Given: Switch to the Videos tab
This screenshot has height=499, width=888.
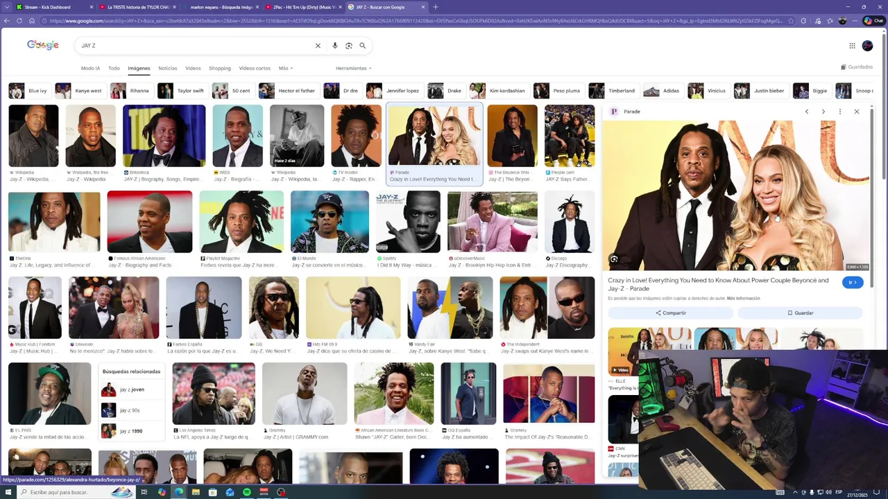Looking at the screenshot, I should click(193, 68).
